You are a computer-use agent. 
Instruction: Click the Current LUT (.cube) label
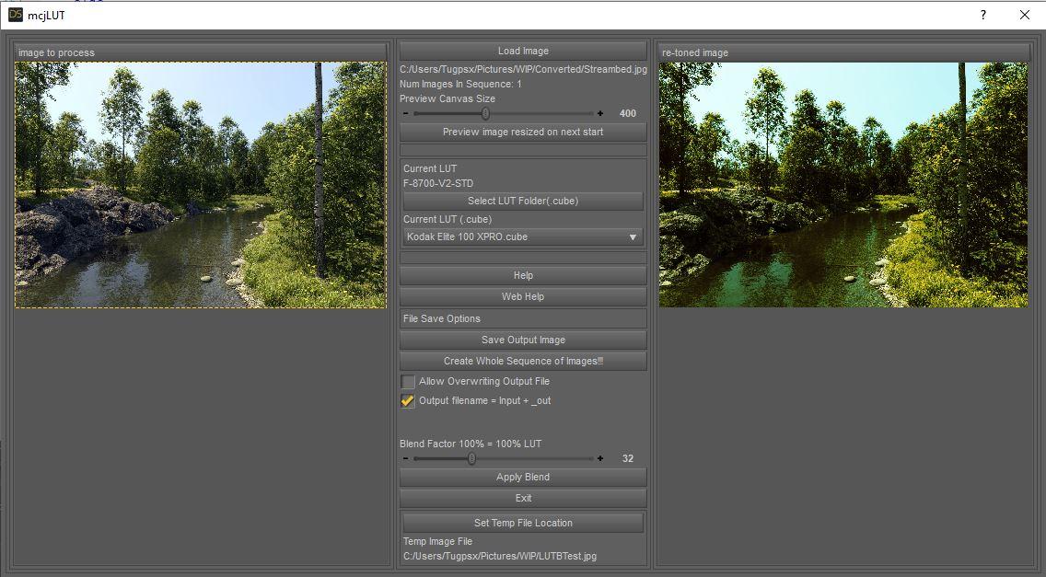[x=447, y=219]
